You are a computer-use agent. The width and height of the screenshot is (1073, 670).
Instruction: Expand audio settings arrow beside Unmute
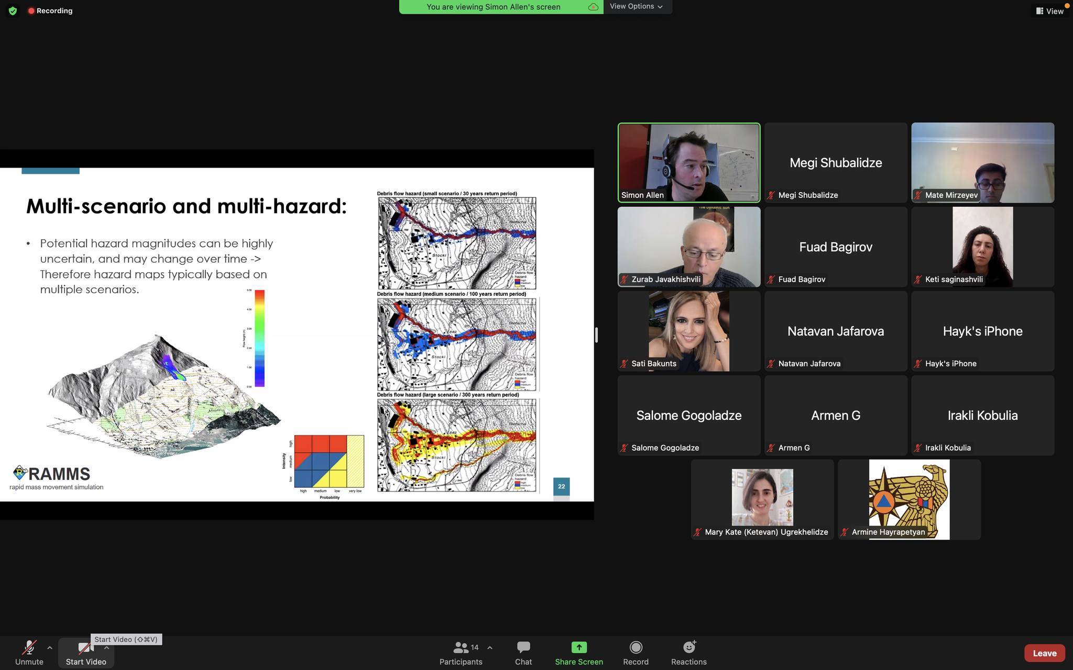coord(50,647)
